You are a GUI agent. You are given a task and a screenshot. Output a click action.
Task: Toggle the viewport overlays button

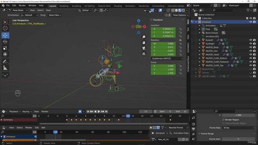pyautogui.click(x=160, y=10)
